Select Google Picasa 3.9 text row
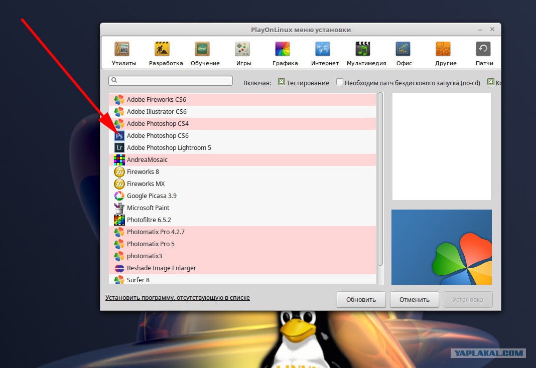The height and width of the screenshot is (368, 536). 242,196
